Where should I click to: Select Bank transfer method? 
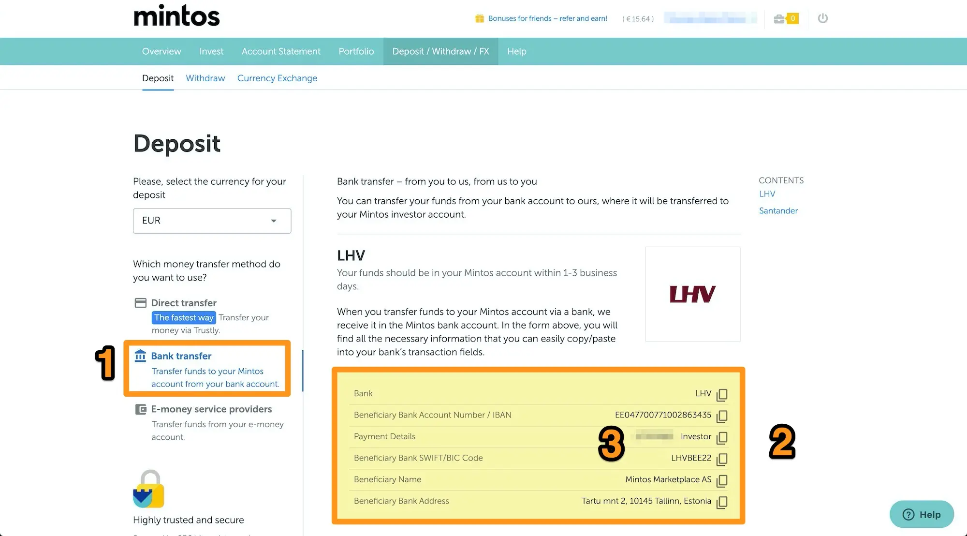point(181,356)
